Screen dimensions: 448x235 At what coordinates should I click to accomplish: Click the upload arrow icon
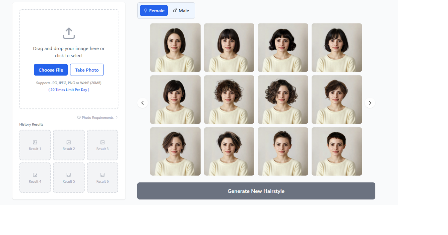click(x=69, y=33)
